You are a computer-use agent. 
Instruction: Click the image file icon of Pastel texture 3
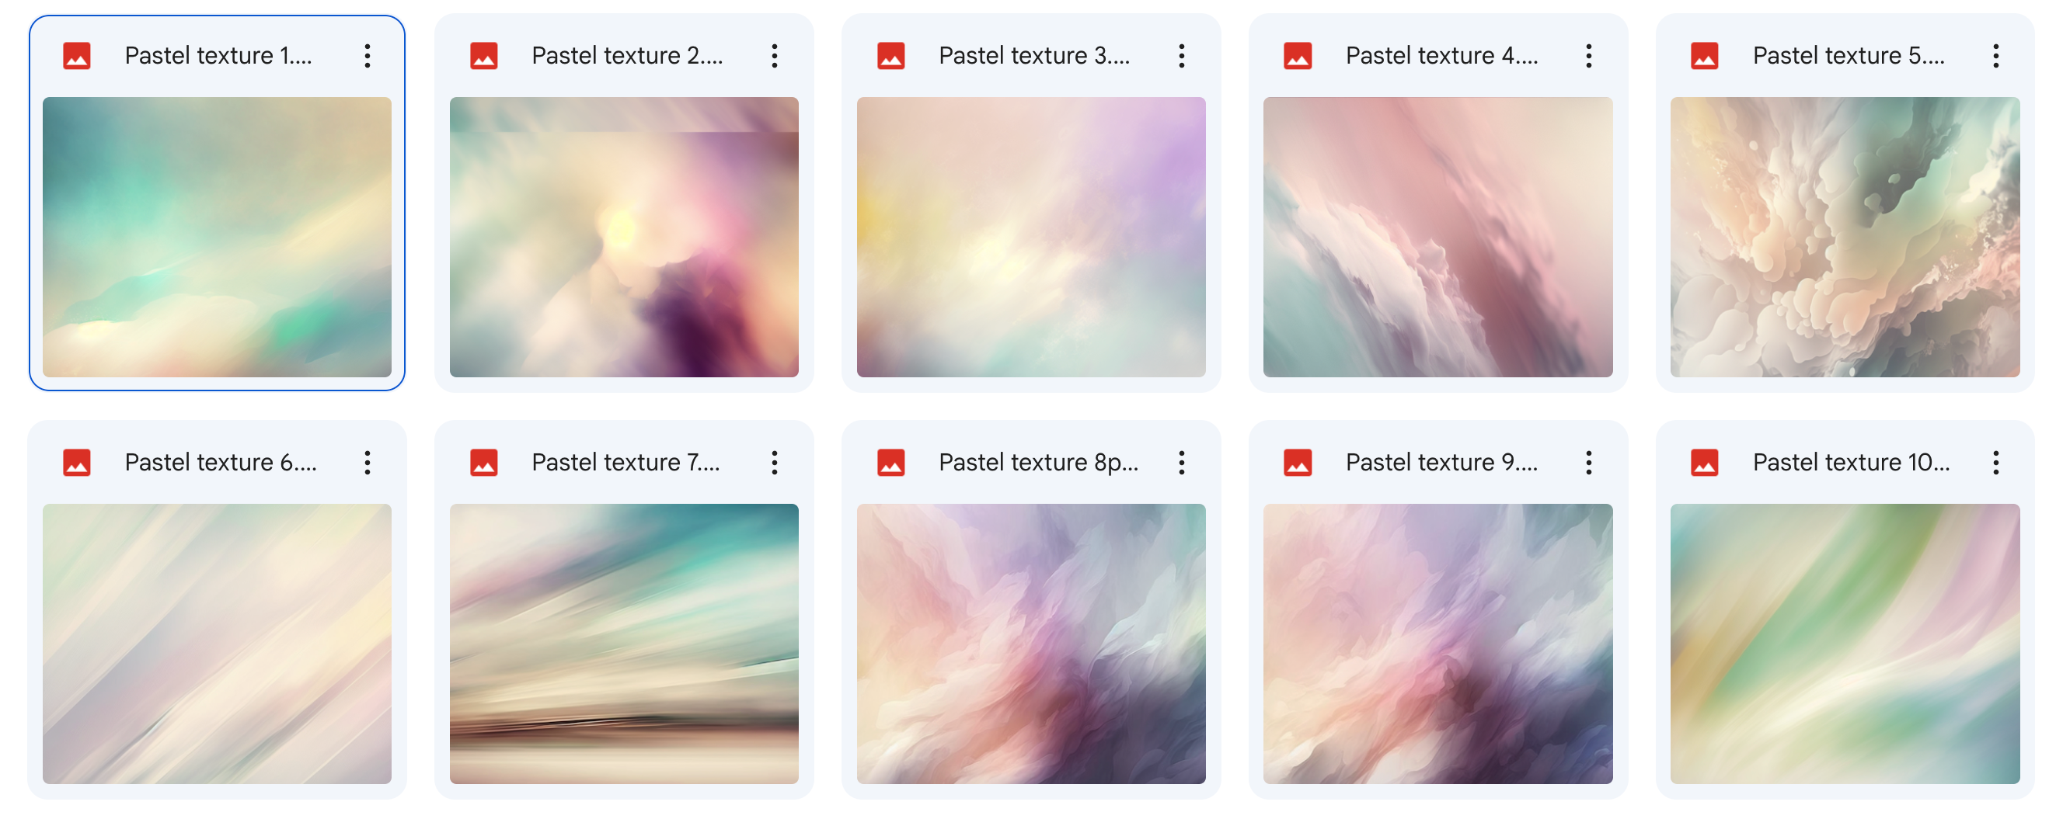point(890,56)
